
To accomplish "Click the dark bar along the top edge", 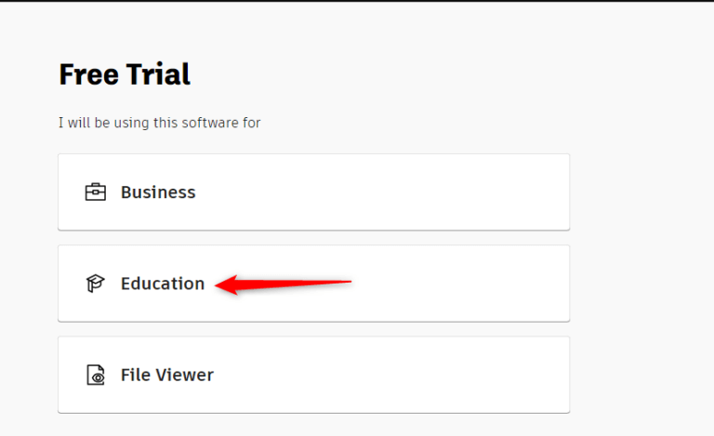I will tap(357, 1).
